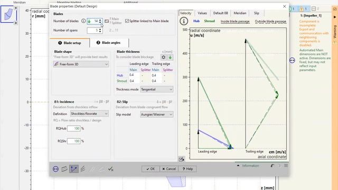Click vertical Warning side tab label
338x190 pixels.
[x=335, y=32]
